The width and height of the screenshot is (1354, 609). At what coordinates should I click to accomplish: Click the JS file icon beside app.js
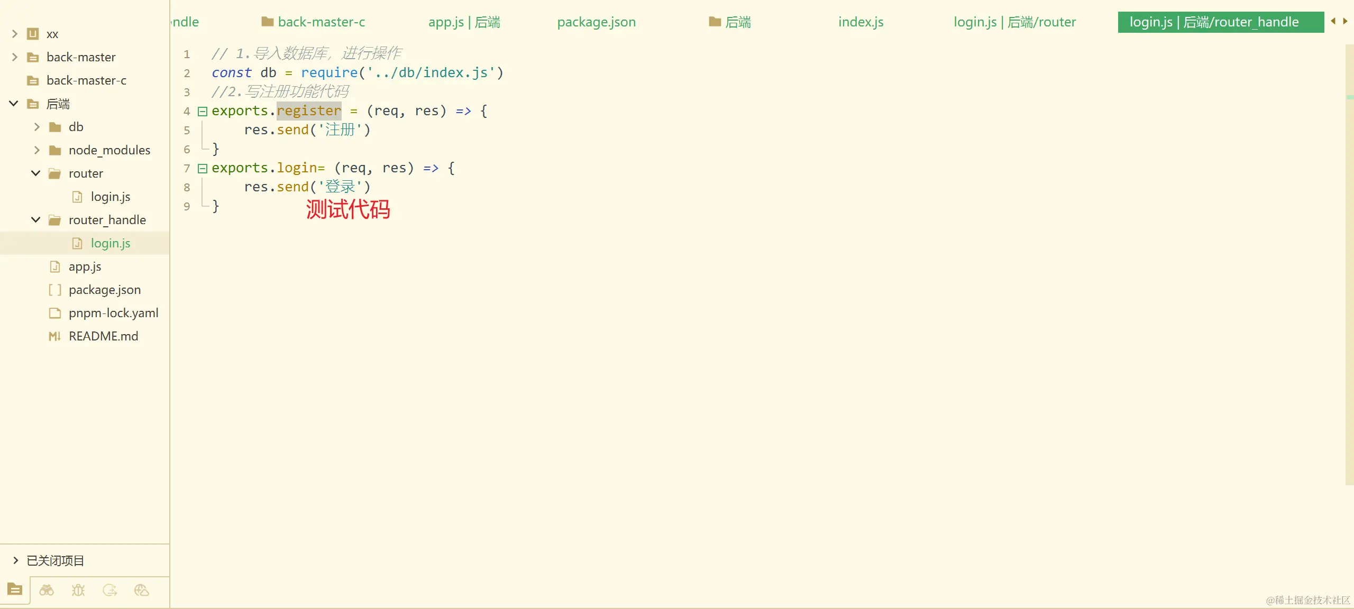pyautogui.click(x=56, y=266)
